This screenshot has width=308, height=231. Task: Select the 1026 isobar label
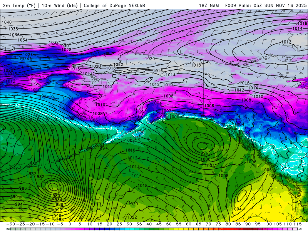(28, 55)
